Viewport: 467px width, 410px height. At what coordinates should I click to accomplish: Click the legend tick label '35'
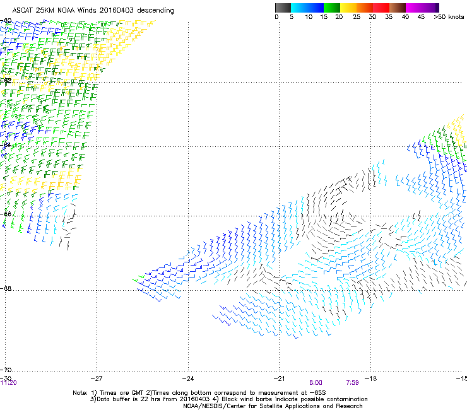coord(389,17)
